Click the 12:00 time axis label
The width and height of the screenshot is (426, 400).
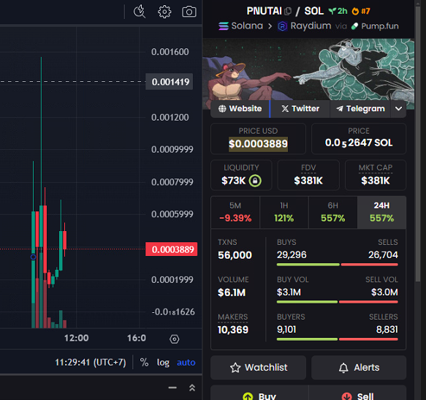(x=76, y=338)
